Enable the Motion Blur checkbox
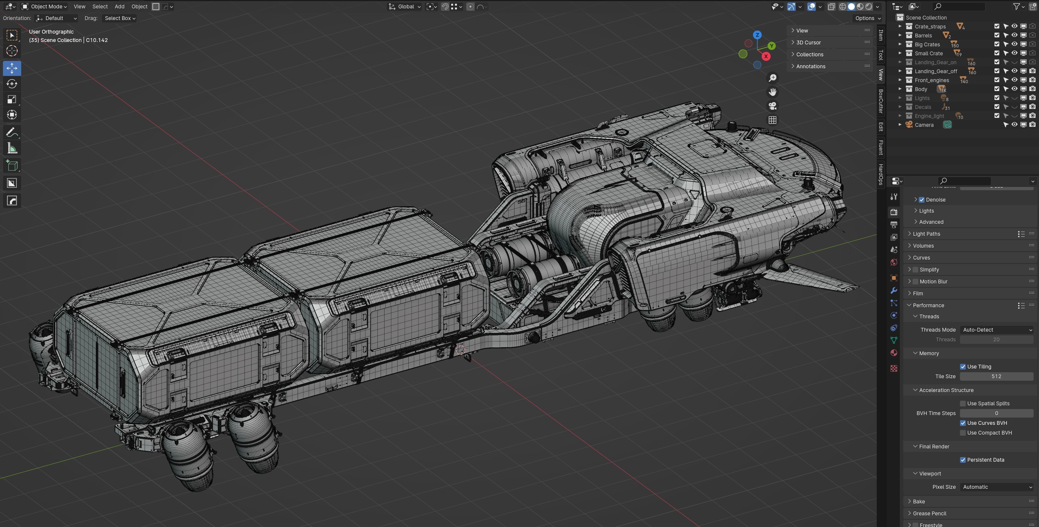The height and width of the screenshot is (527, 1039). tap(916, 282)
